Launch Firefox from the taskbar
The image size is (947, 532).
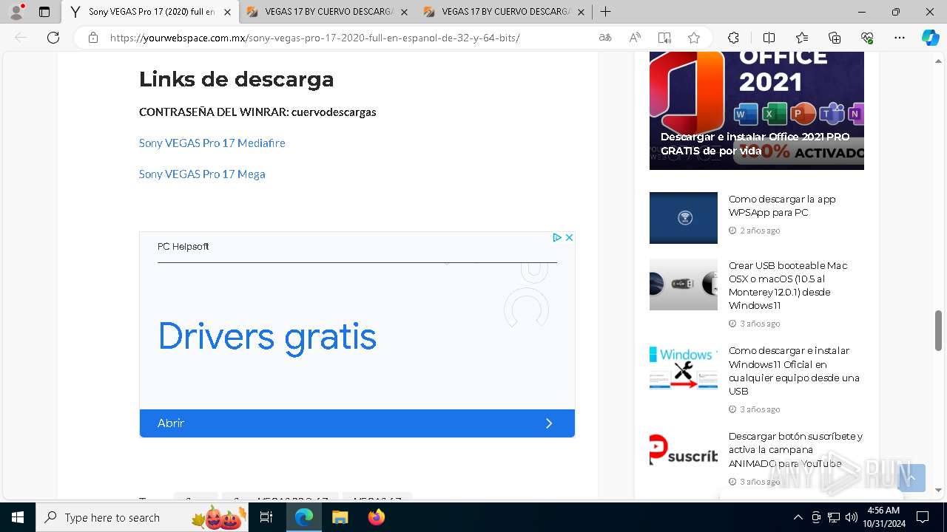tap(377, 517)
